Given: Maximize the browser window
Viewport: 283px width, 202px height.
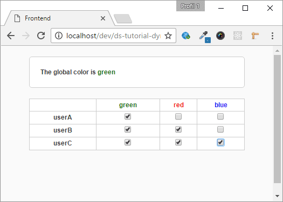Looking at the screenshot, I should [245, 8].
